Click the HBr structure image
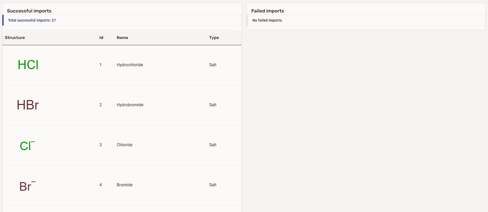Screen dimensions: 488x212 pos(28,105)
